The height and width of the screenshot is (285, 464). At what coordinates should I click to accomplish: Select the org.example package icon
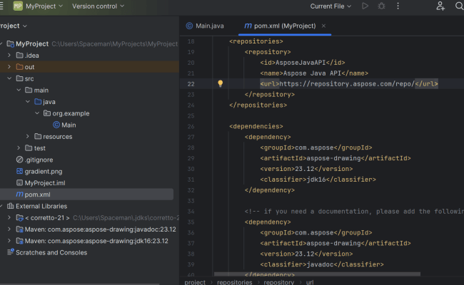[47, 113]
